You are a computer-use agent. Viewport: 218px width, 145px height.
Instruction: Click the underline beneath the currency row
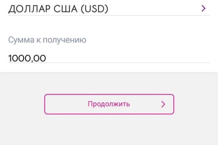click(109, 16)
